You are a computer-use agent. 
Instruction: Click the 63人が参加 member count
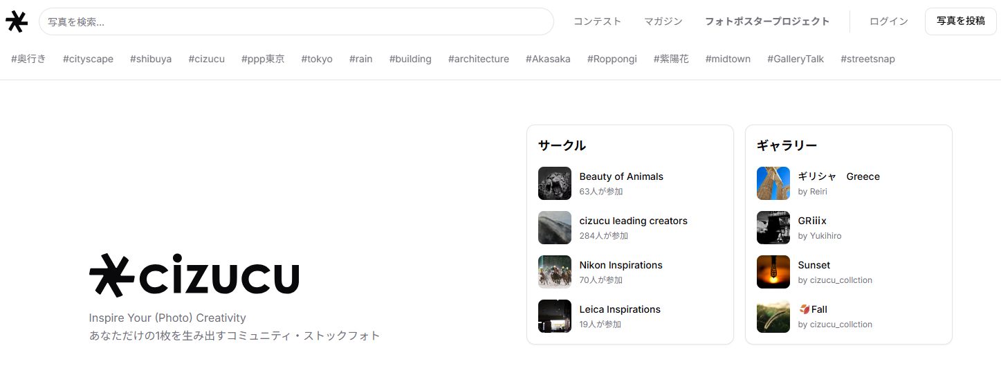coord(601,192)
